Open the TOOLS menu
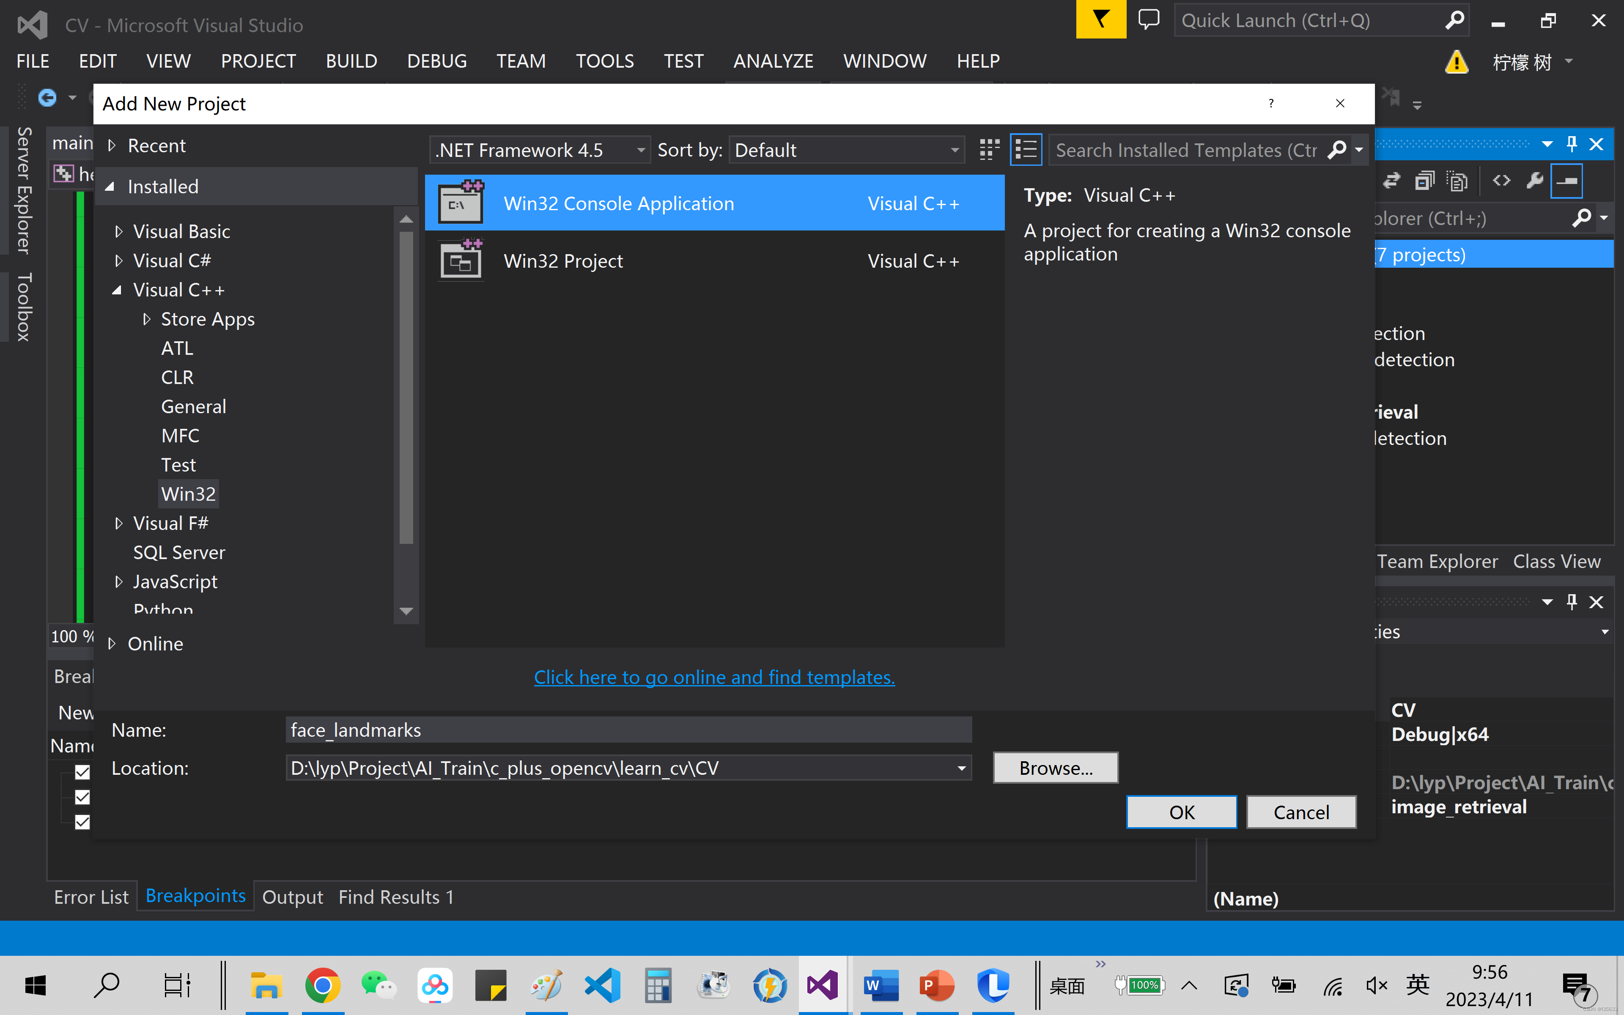1624x1015 pixels. pos(604,61)
